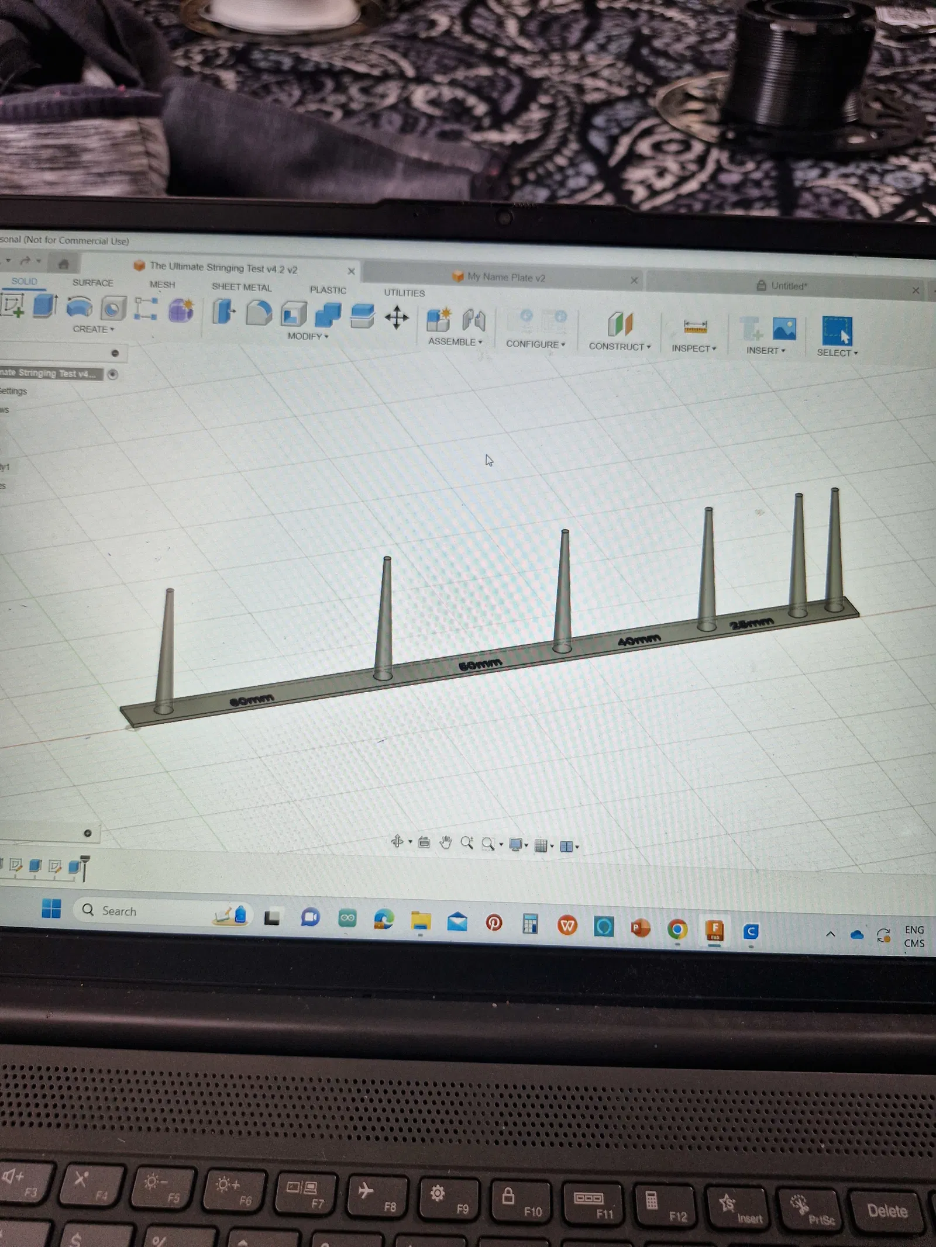Switch to the PLASTIC tab

(328, 290)
